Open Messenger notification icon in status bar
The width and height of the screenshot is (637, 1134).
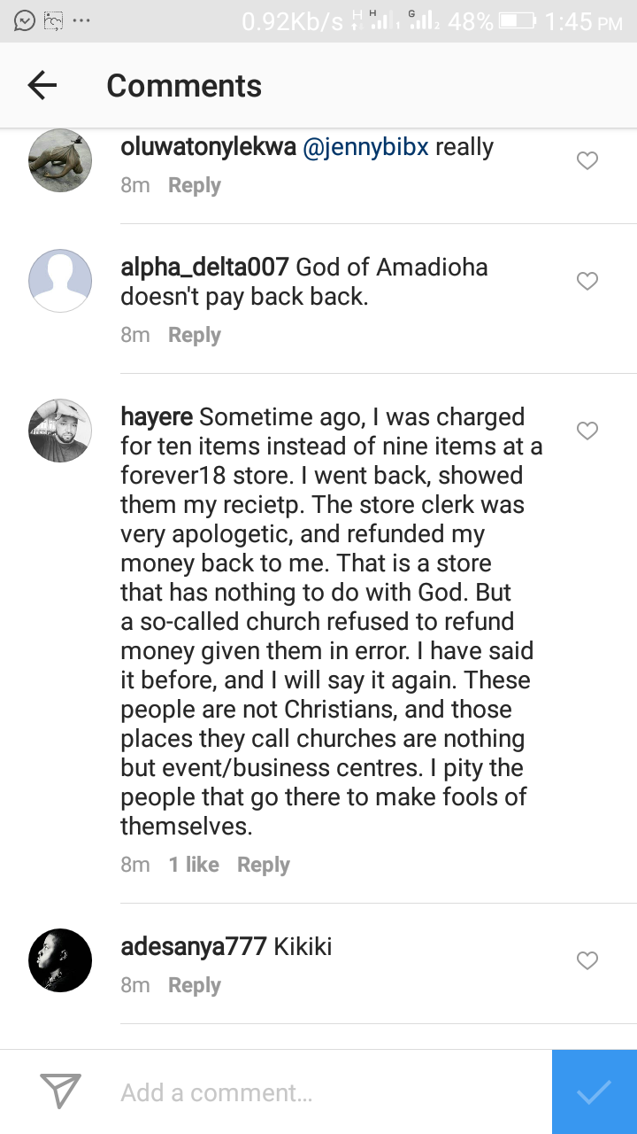coord(25,20)
